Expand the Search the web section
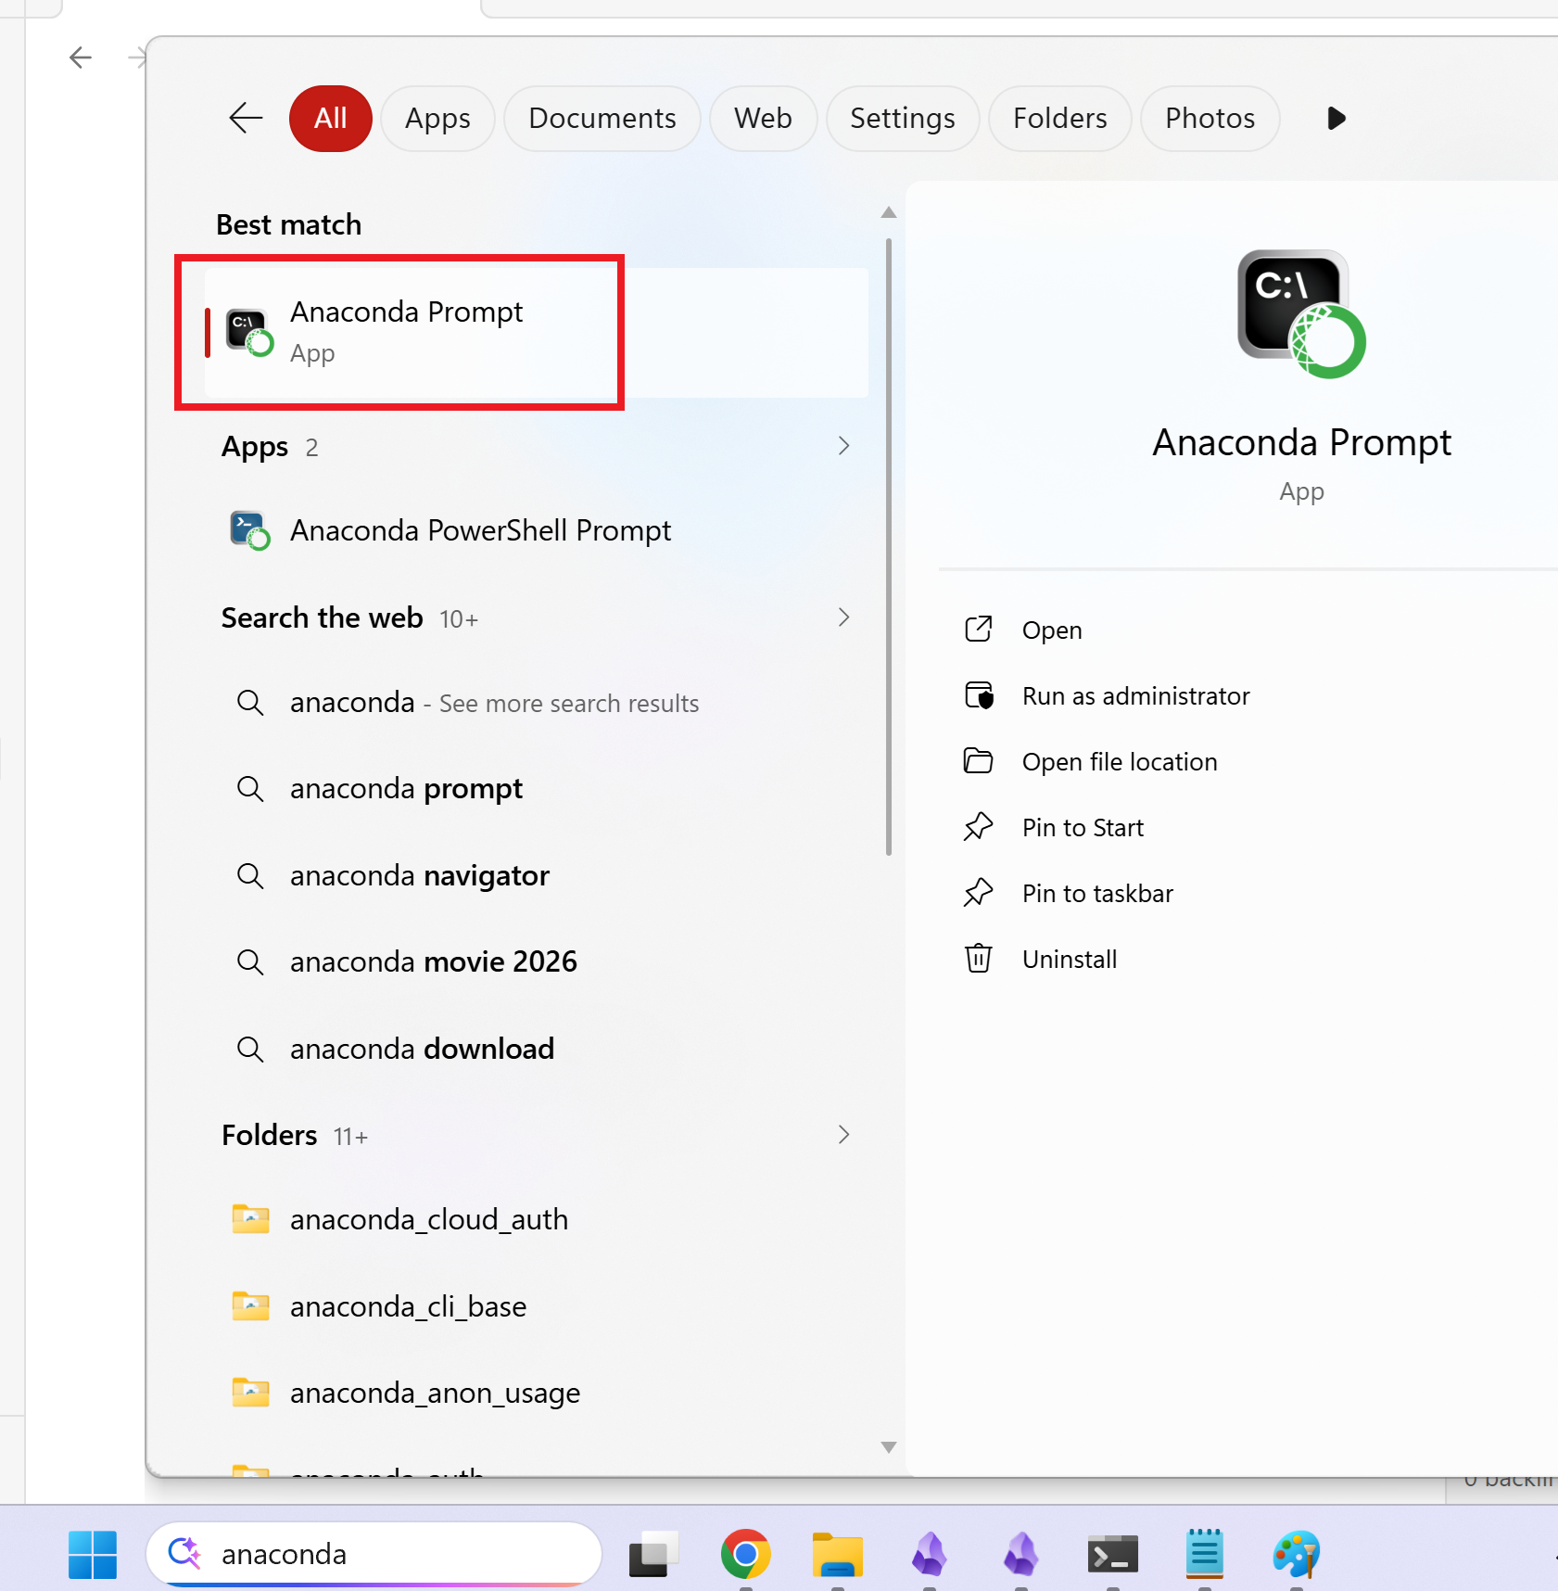 [843, 617]
